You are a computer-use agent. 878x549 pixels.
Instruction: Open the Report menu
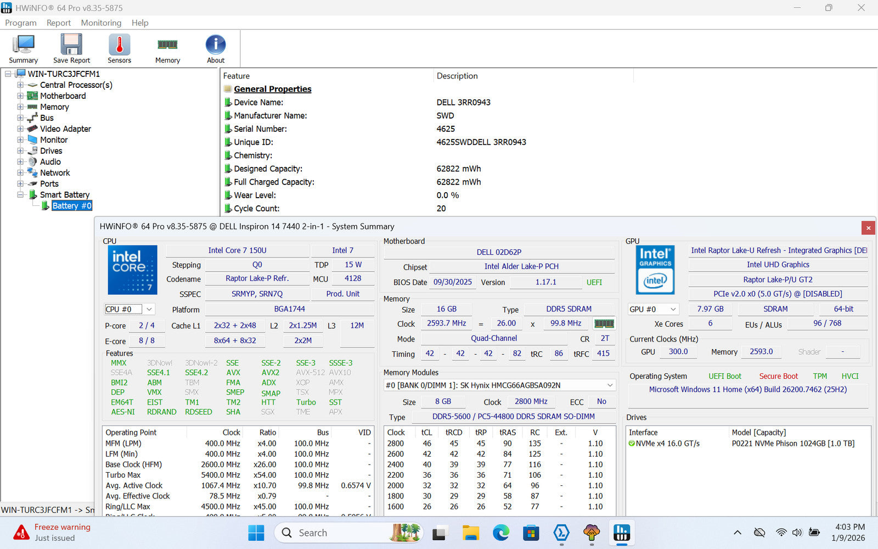coord(59,23)
